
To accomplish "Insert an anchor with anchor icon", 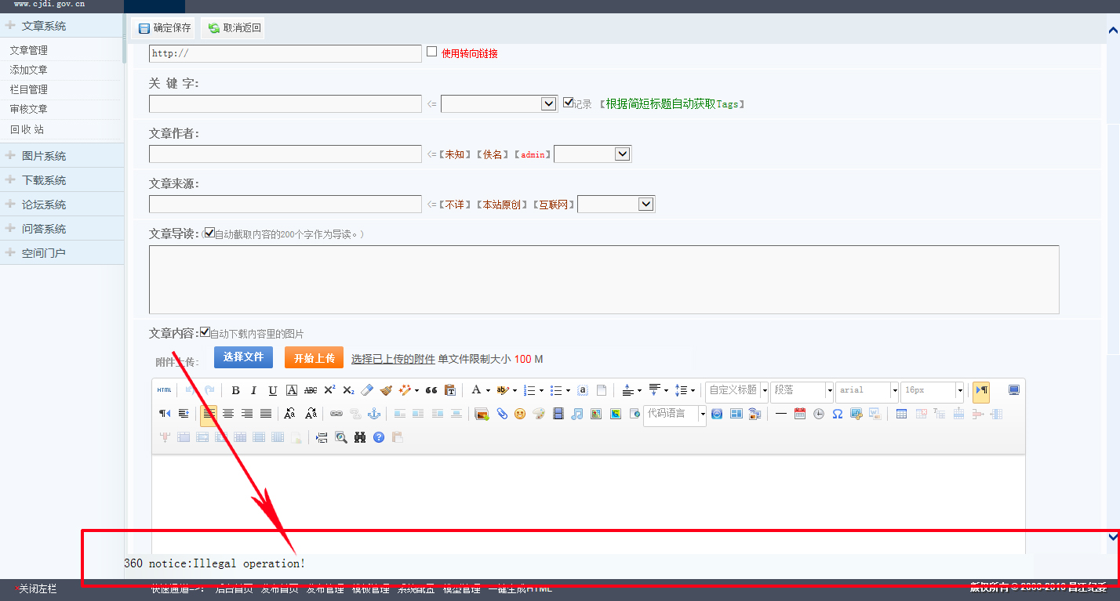I will [374, 414].
